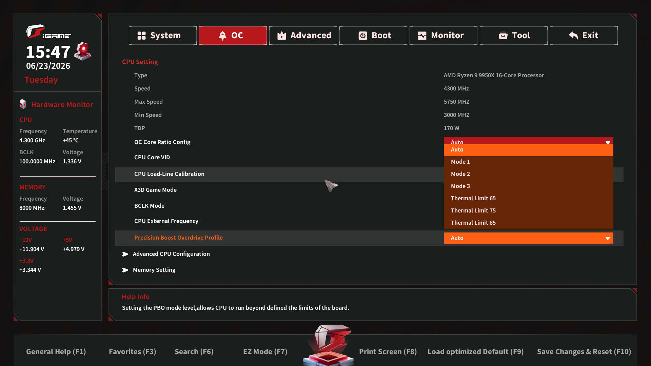Click the Exit tab
Screen dimensions: 651x366
[x=584, y=36]
